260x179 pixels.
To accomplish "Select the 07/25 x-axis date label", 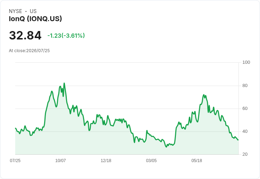I will coord(15,160).
